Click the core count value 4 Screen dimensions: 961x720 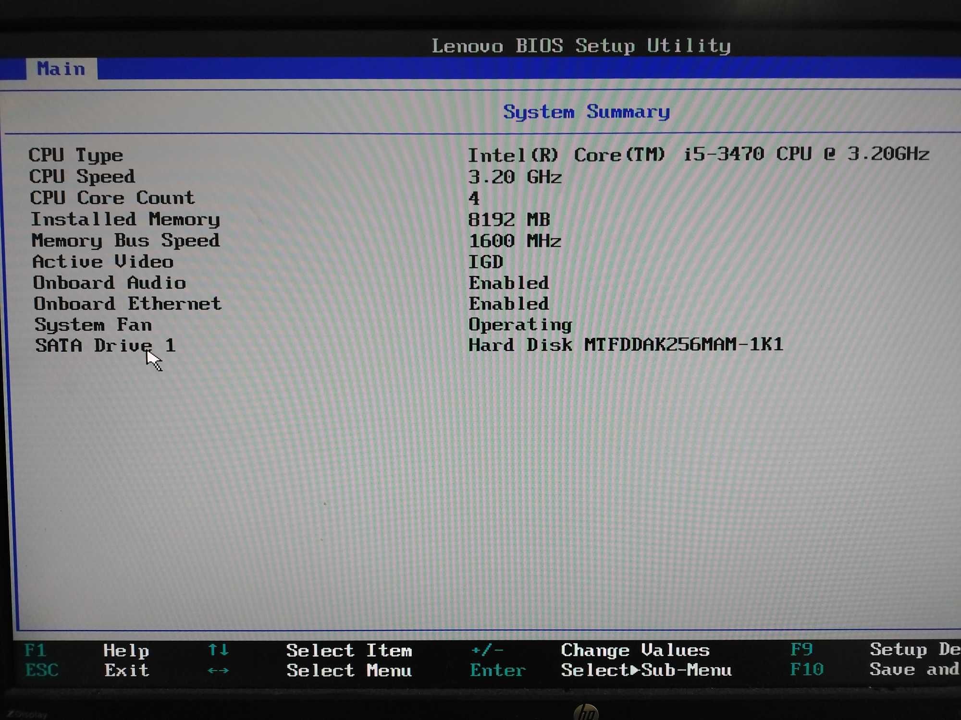tap(474, 198)
